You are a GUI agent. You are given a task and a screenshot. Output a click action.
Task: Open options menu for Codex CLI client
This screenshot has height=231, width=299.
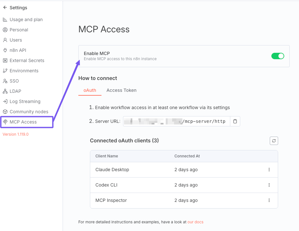click(269, 185)
